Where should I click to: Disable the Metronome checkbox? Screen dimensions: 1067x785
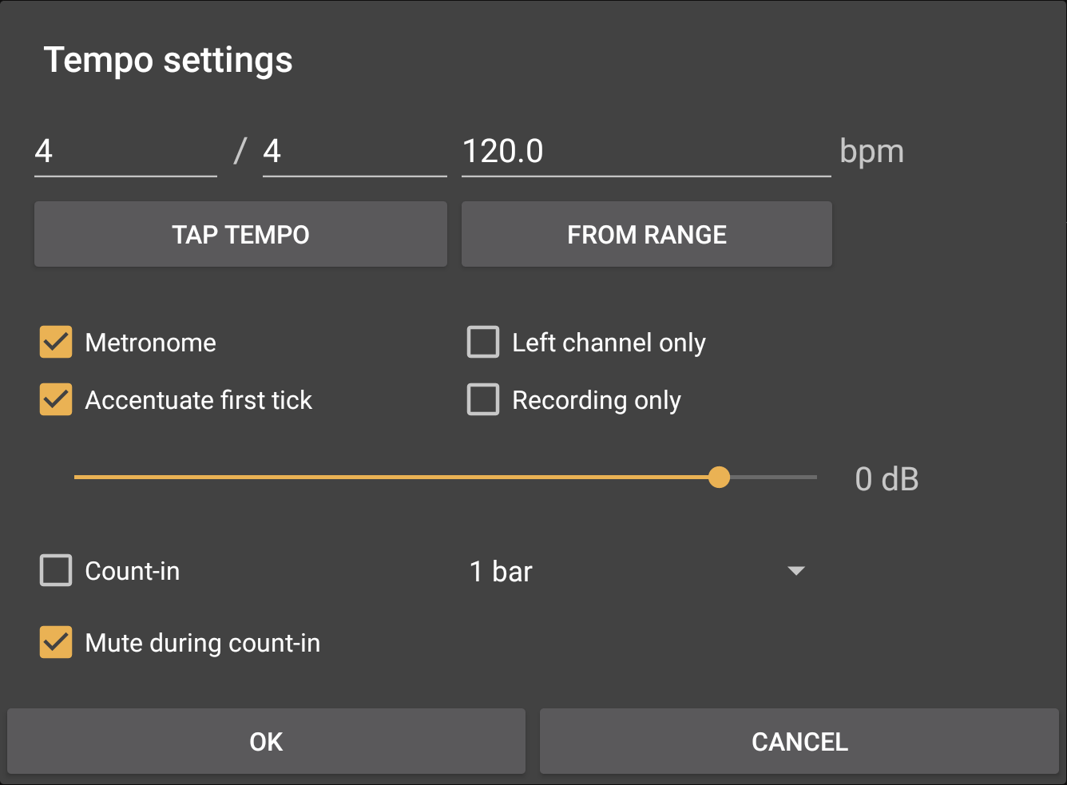point(56,343)
